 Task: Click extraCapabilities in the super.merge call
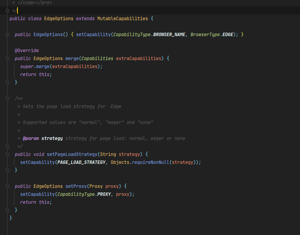(x=75, y=67)
